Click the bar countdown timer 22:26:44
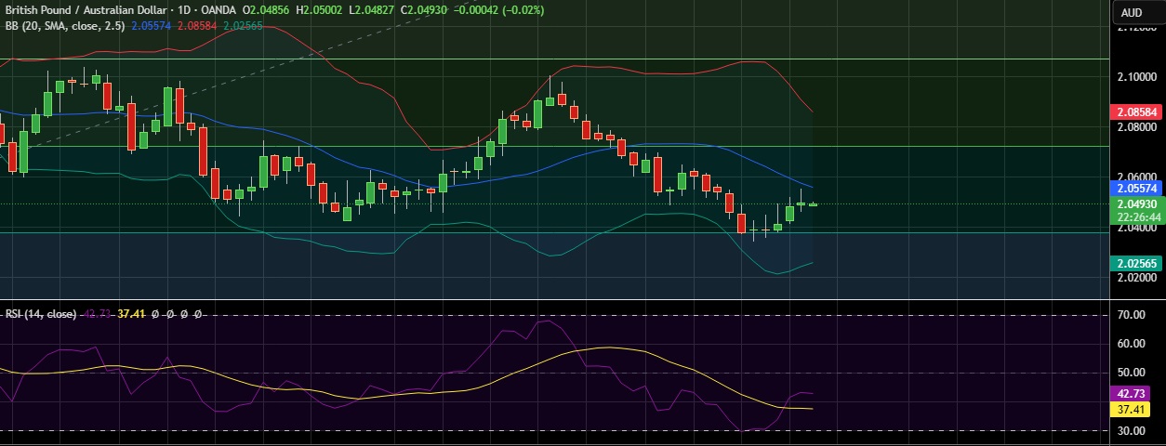Viewport: 1166px width, 446px height. tap(1137, 217)
